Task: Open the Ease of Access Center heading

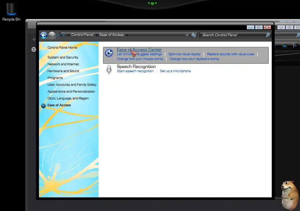Action: click(x=139, y=50)
